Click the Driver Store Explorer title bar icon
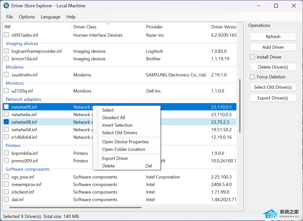Image resolution: width=303 pixels, height=221 pixels. tap(6, 6)
